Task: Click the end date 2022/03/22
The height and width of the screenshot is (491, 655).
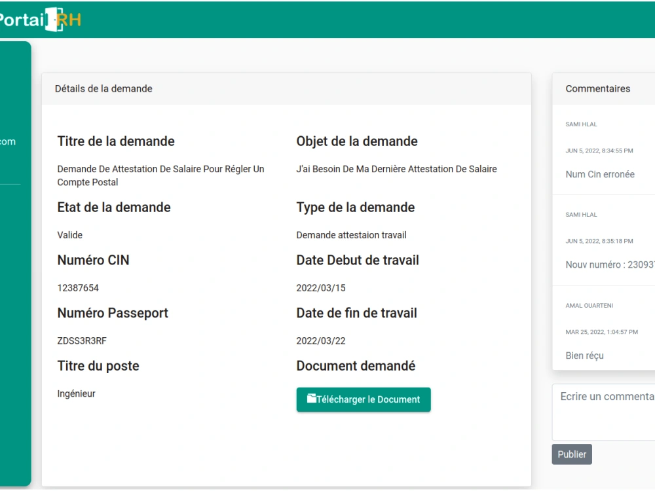Action: pyautogui.click(x=321, y=341)
